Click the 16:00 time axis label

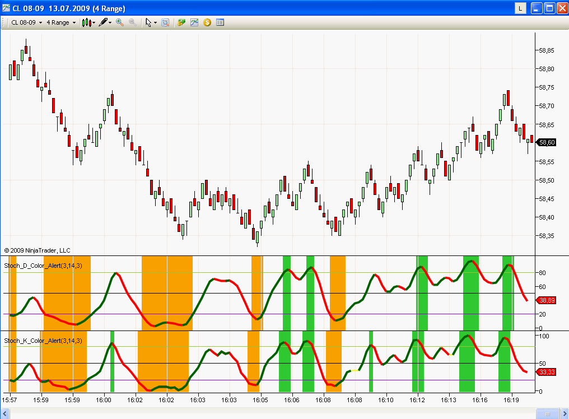(x=104, y=400)
